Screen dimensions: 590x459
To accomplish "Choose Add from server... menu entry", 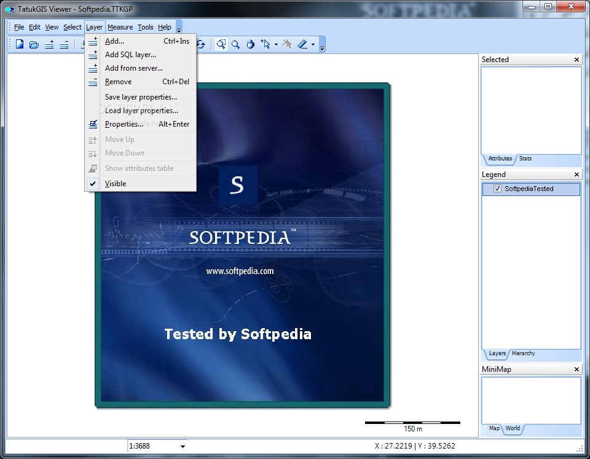I will [x=141, y=68].
